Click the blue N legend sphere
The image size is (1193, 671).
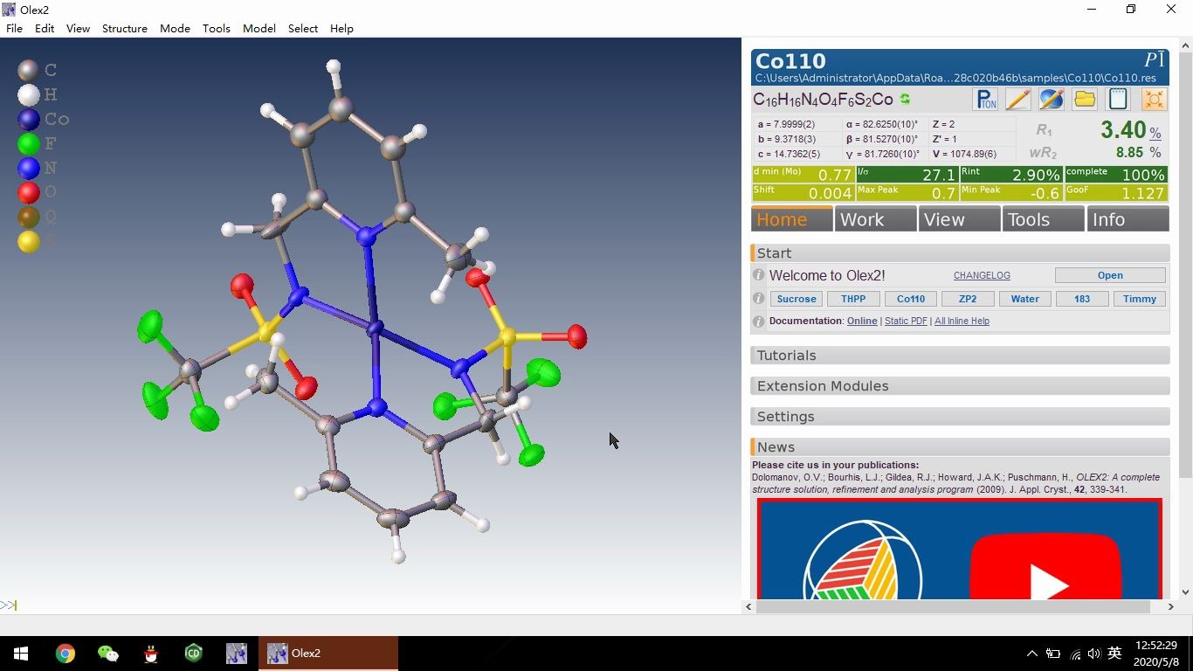[x=28, y=168]
